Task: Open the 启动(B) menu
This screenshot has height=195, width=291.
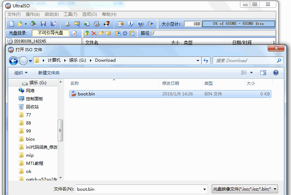Action: coord(52,14)
